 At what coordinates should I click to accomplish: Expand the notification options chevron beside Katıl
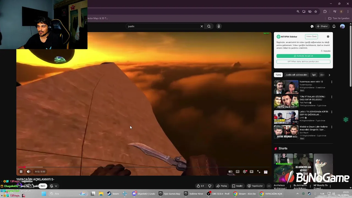pyautogui.click(x=56, y=186)
